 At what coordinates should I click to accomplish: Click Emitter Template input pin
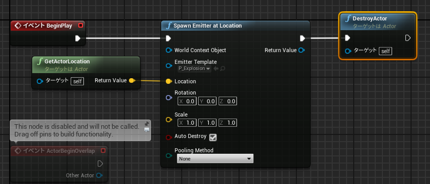click(x=169, y=65)
